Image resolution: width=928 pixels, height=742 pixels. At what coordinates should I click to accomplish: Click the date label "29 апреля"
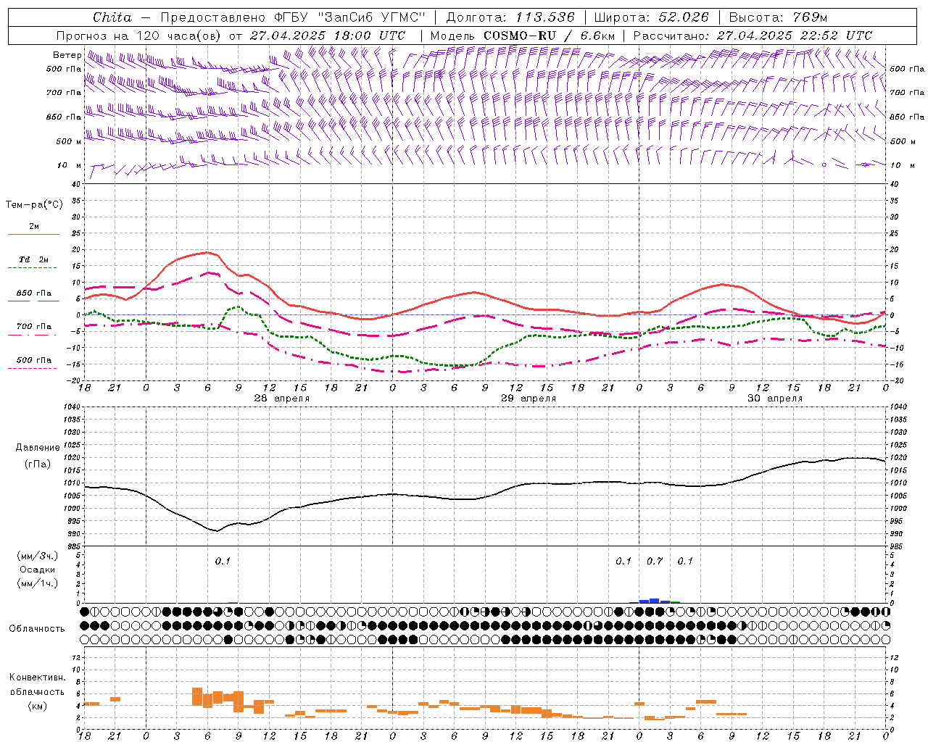point(529,399)
